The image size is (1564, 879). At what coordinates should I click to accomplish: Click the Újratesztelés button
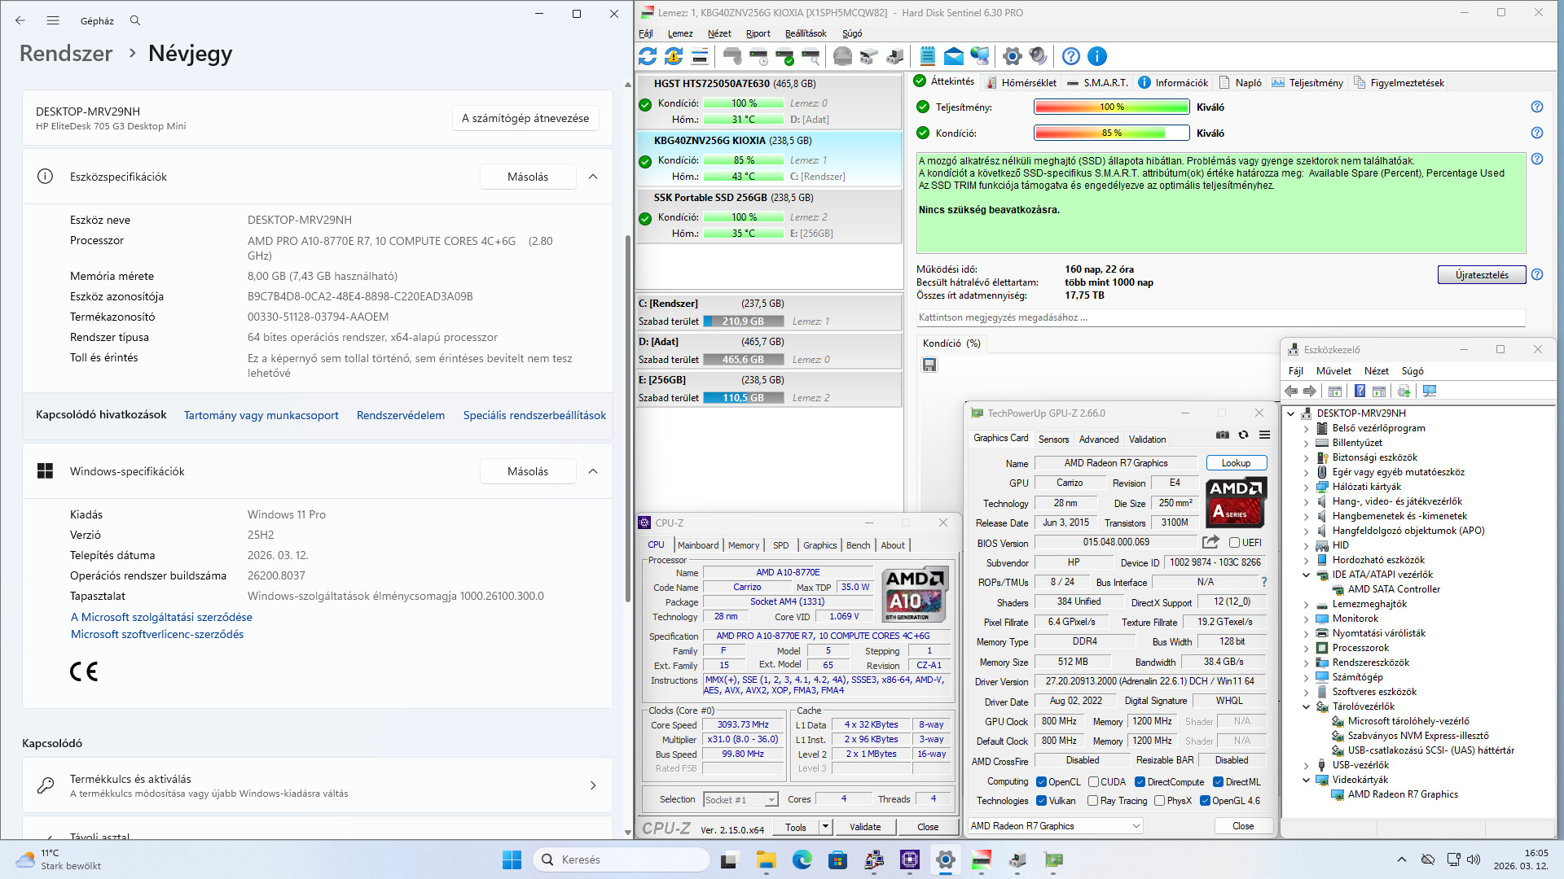[x=1481, y=275]
